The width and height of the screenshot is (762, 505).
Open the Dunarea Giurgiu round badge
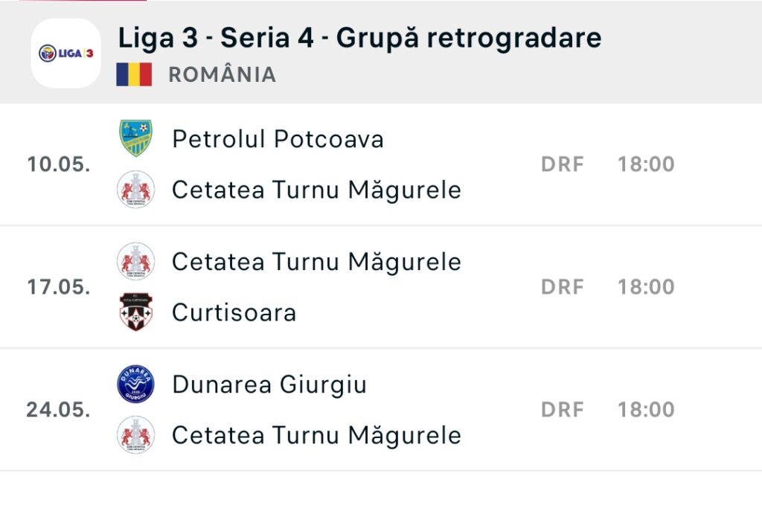(135, 384)
